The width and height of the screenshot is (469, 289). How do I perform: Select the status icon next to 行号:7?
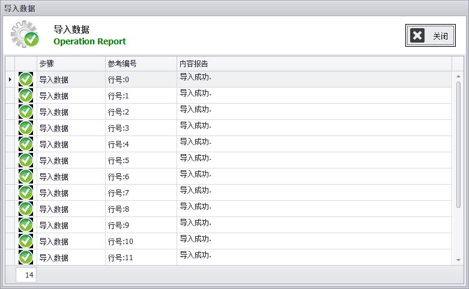[25, 192]
